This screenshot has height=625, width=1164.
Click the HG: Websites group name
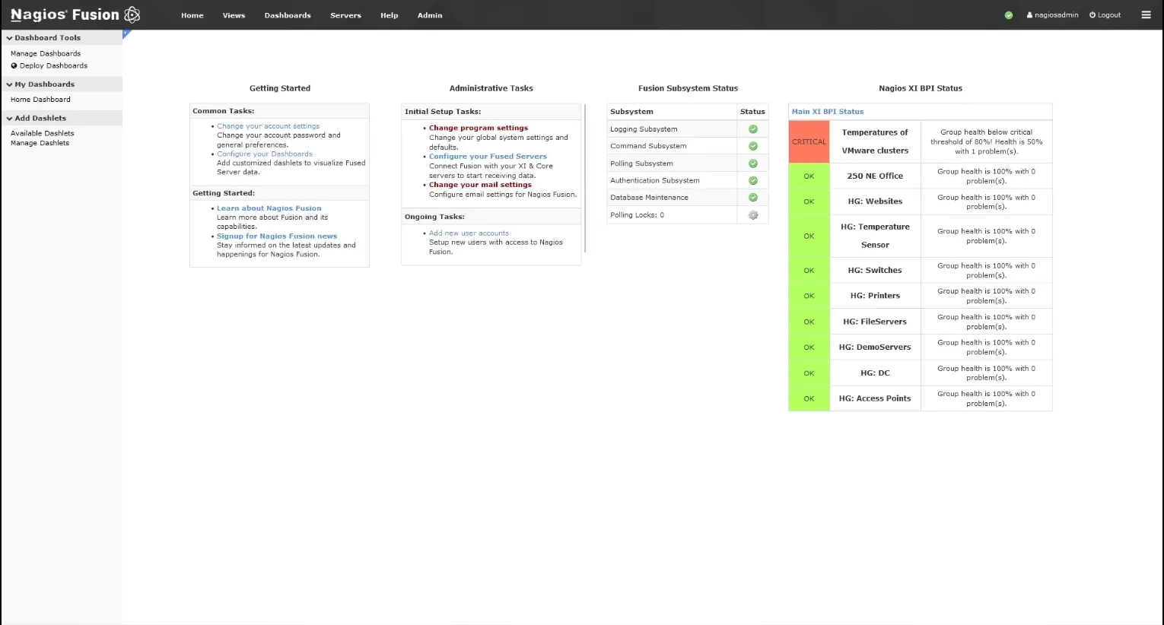(x=875, y=201)
